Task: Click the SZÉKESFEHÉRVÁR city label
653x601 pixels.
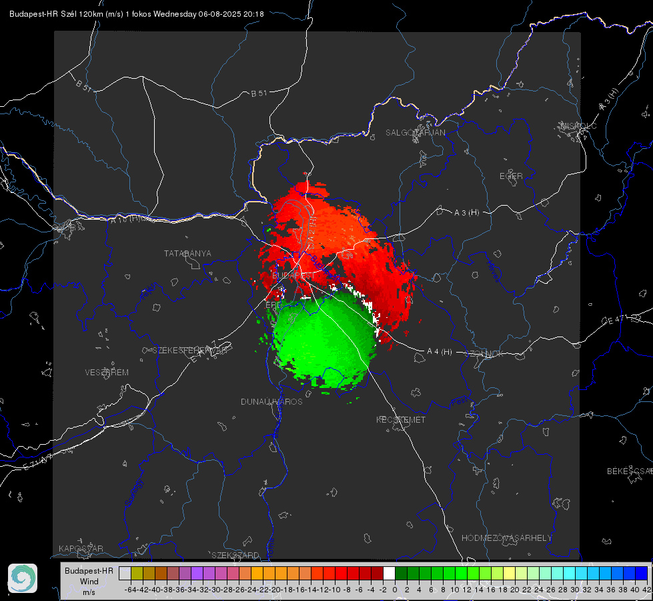Action: coord(189,351)
